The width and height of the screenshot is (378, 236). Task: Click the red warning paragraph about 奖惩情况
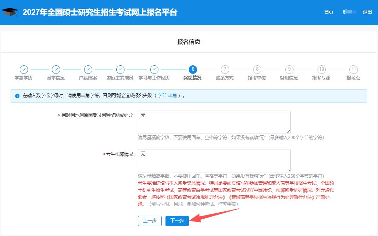[x=236, y=193]
